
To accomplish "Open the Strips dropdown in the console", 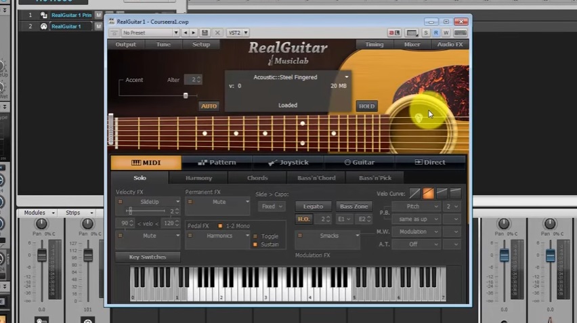I will [x=79, y=213].
